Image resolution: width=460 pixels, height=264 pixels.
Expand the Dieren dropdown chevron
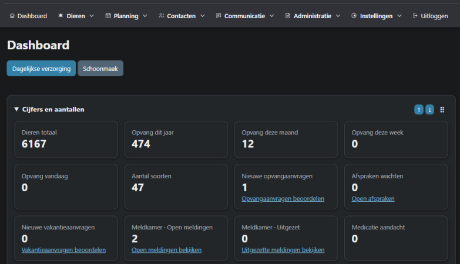[x=92, y=16]
